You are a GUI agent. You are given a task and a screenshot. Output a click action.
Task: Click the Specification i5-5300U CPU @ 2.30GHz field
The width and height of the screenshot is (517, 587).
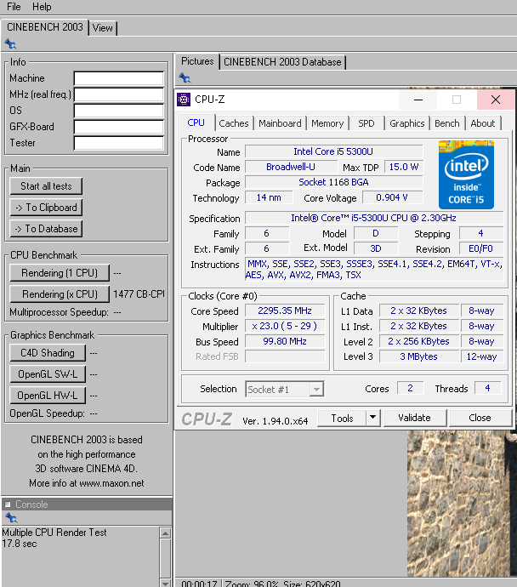coord(374,218)
